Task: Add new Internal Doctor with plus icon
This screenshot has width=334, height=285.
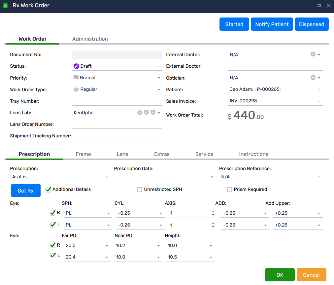Action: click(313, 54)
